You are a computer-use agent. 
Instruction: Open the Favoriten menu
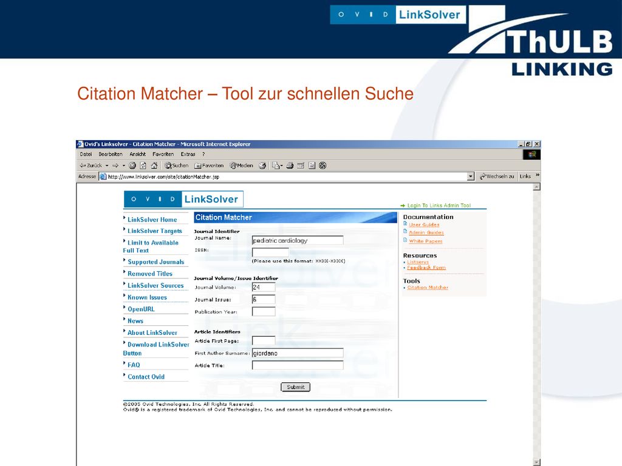163,154
